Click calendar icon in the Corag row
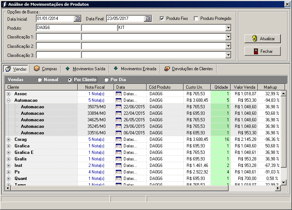 118,139
